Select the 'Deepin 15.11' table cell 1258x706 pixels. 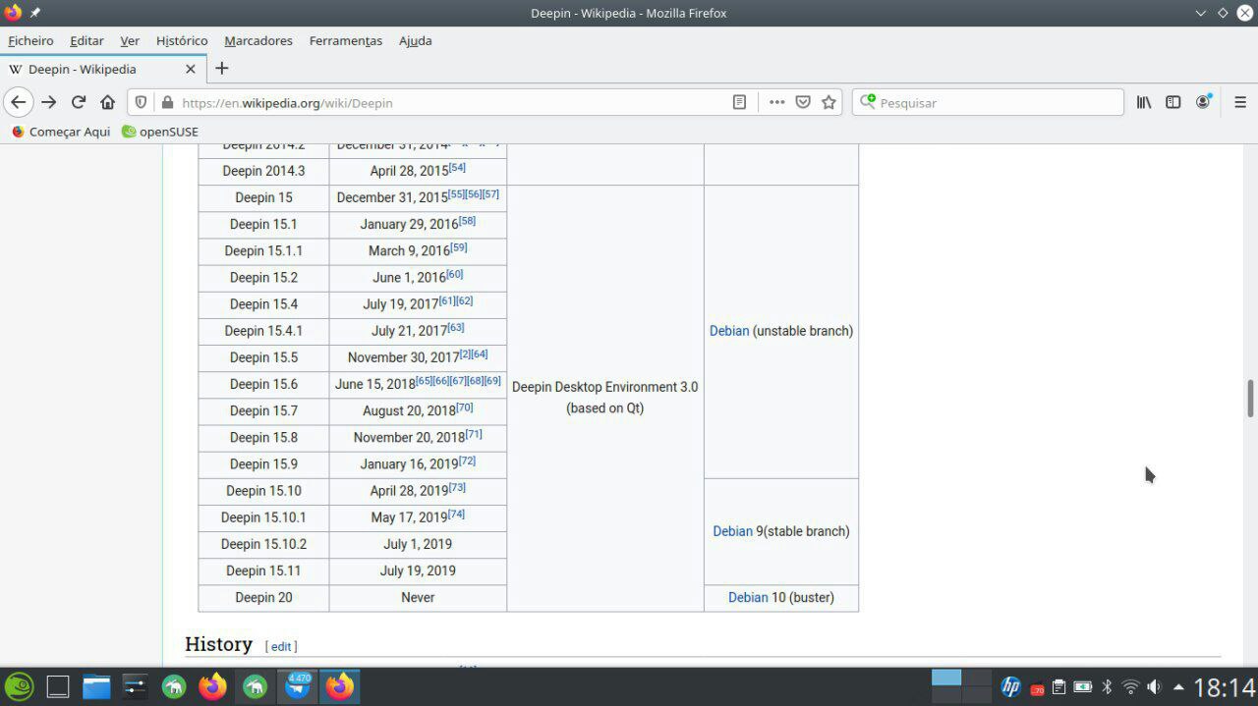263,570
